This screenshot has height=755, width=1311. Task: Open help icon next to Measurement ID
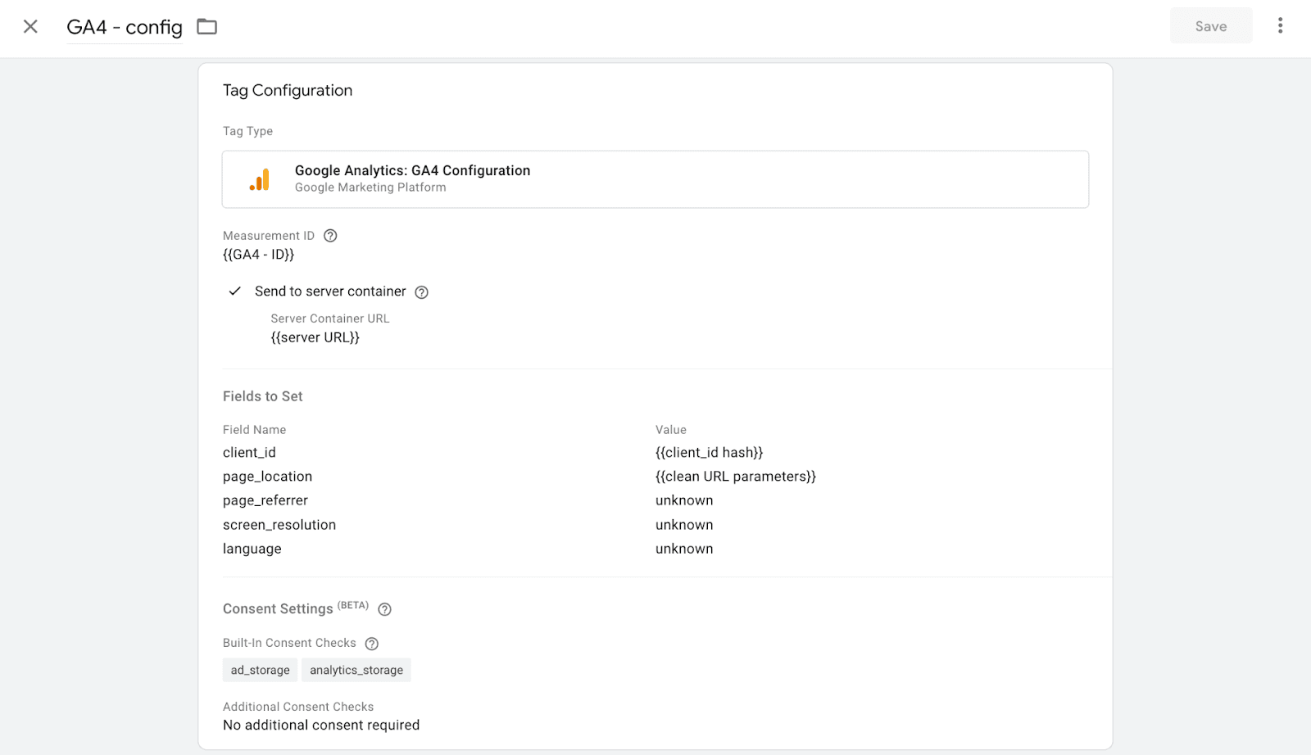tap(330, 236)
